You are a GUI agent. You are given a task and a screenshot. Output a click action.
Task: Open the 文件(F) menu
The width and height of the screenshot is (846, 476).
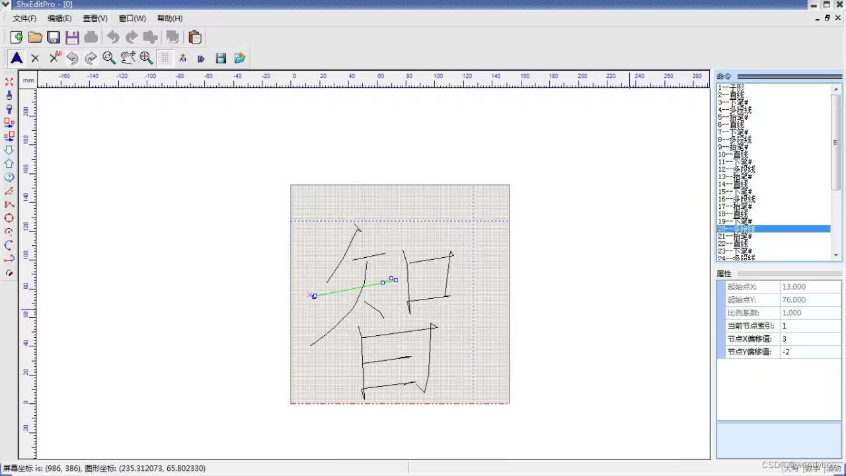(24, 18)
